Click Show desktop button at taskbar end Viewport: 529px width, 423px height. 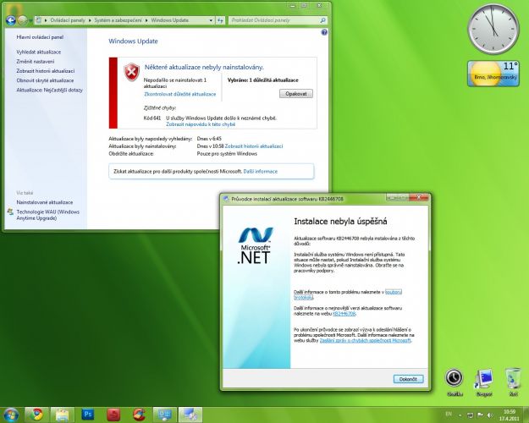tap(526, 415)
